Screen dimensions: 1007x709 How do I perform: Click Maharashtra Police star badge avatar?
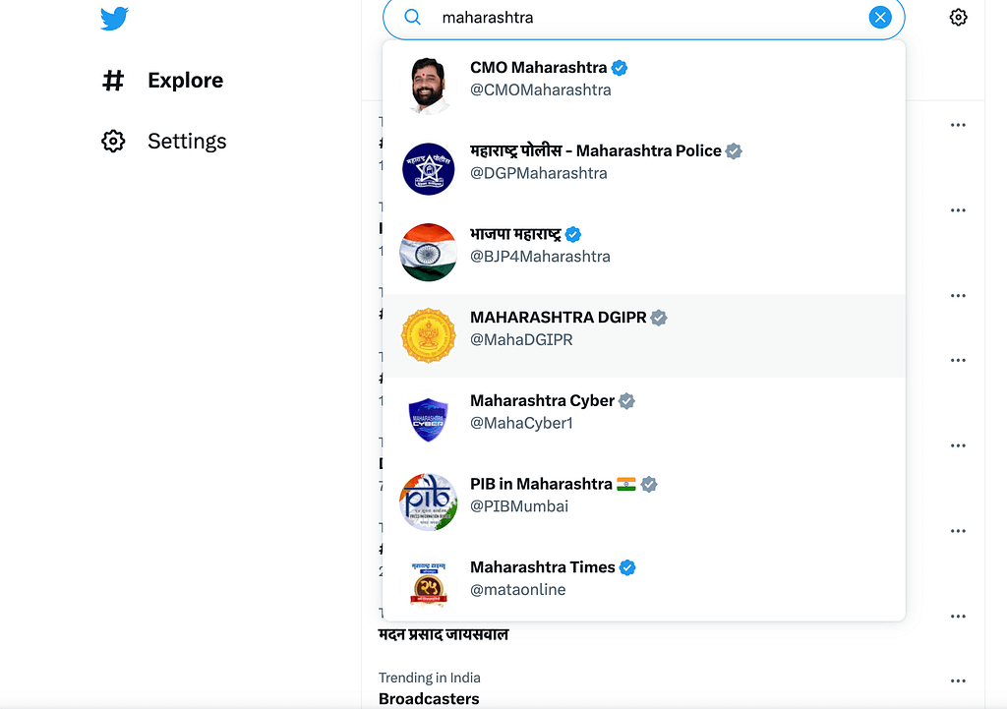point(429,169)
